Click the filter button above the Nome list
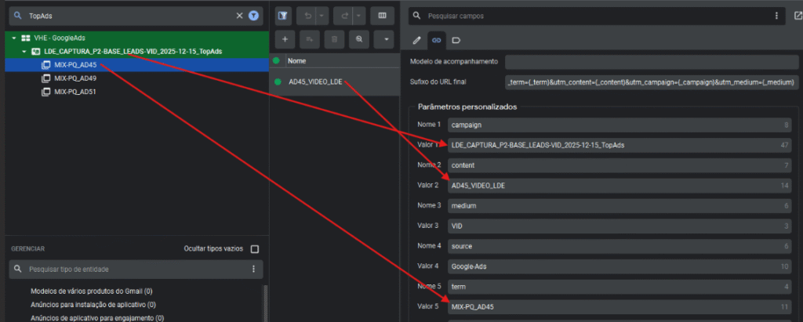This screenshot has height=322, width=803. (x=284, y=16)
